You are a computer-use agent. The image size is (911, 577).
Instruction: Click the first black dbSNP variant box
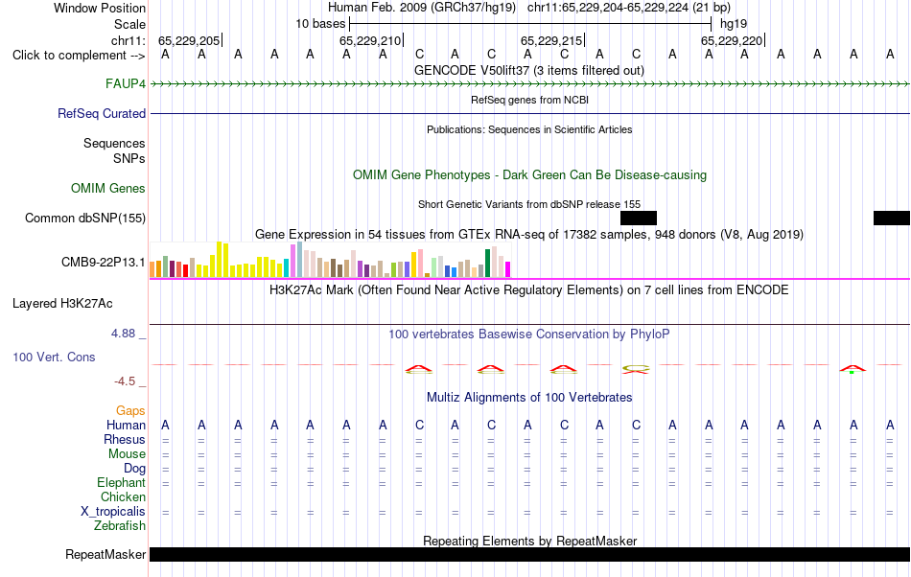(639, 218)
